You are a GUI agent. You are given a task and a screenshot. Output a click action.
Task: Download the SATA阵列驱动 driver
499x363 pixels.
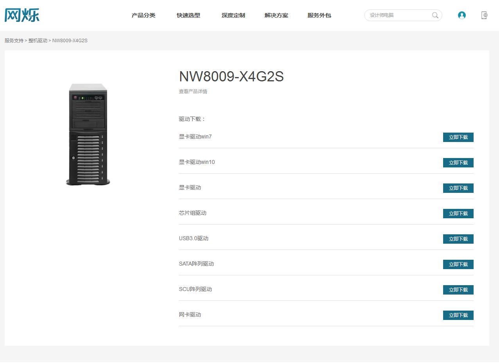[458, 264]
